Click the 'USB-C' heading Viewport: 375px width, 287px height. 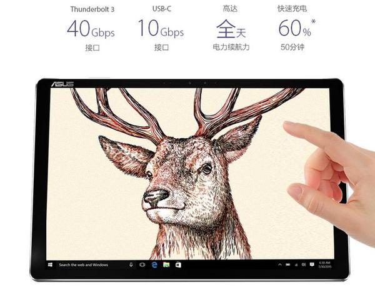(x=162, y=9)
